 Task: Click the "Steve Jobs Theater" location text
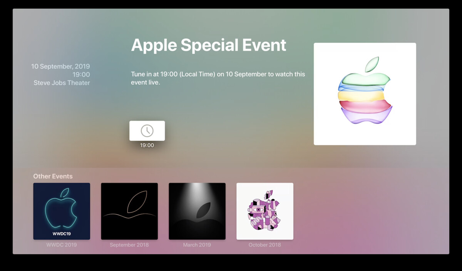click(62, 83)
